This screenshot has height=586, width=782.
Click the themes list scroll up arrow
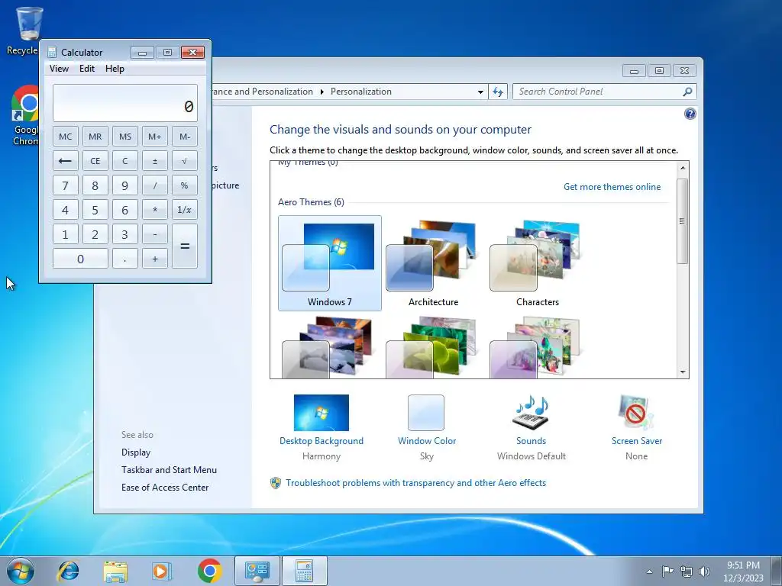click(683, 168)
